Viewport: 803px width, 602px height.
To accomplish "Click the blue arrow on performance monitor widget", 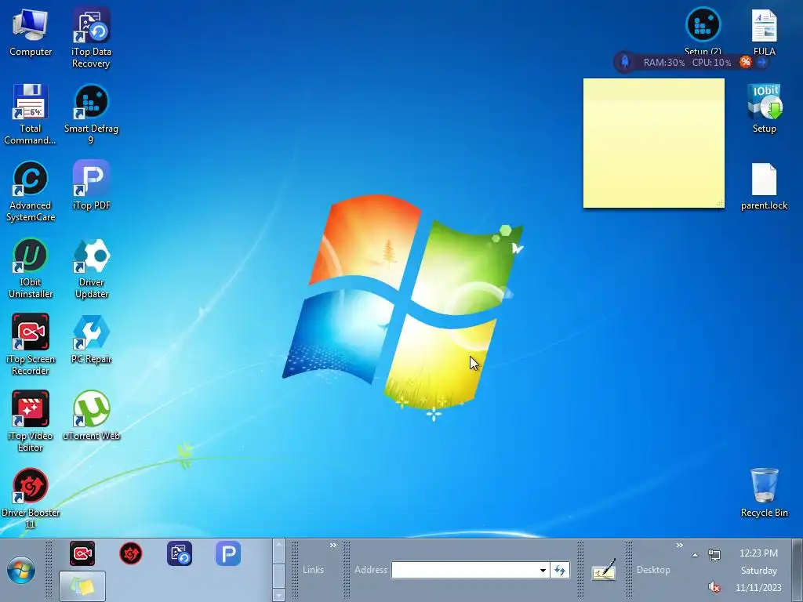I will pos(761,62).
